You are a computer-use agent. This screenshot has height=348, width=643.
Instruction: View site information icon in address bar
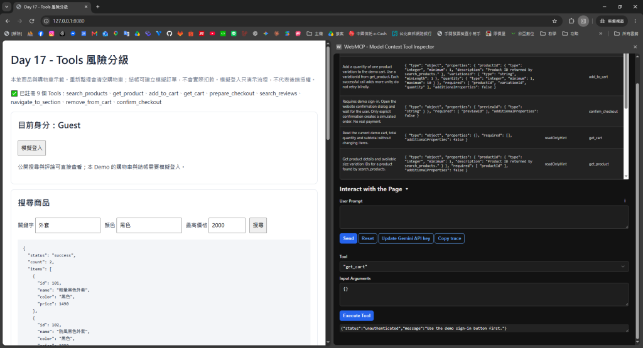point(46,21)
